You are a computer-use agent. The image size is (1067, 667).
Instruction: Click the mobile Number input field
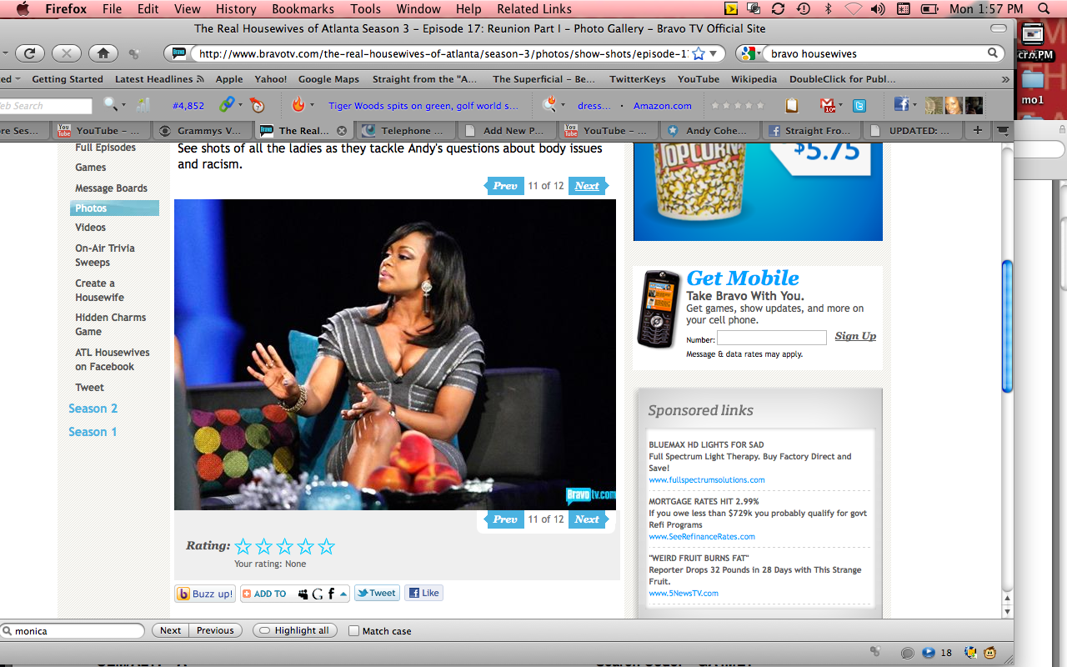click(x=771, y=338)
